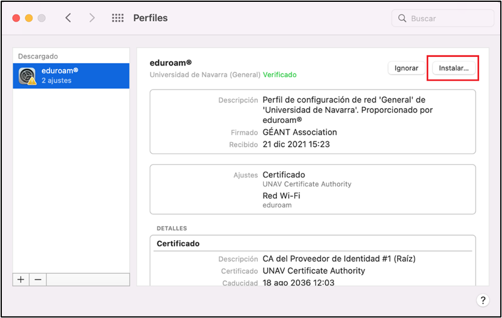Click the eduroam profile gear icon

[x=28, y=76]
